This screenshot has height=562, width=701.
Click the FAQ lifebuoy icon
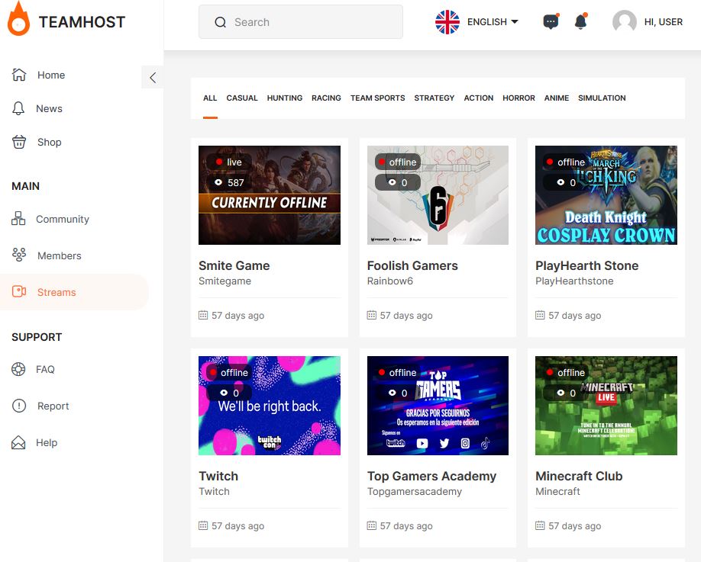(x=18, y=369)
